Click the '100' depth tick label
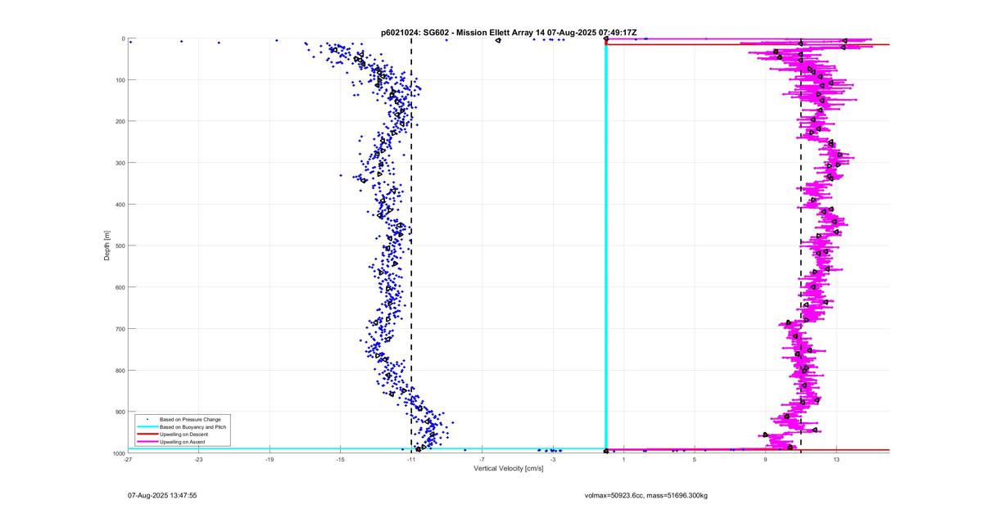This screenshot has width=983, height=509. (x=120, y=80)
